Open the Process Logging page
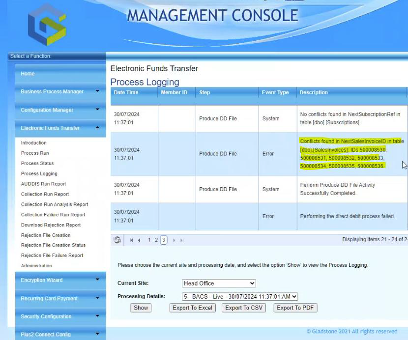This screenshot has width=408, height=340. tap(39, 173)
